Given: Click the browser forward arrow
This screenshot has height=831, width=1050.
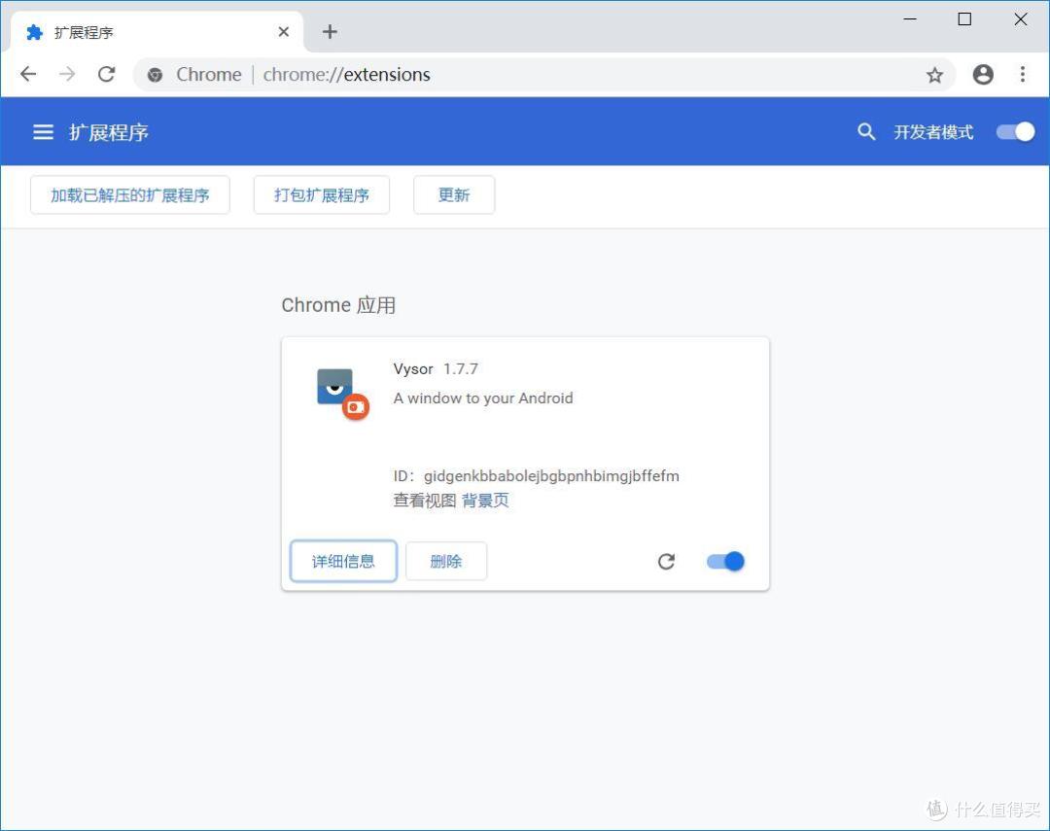Looking at the screenshot, I should coord(67,74).
